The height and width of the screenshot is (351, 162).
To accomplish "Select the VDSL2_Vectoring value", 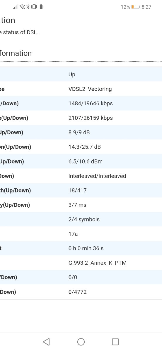I will [90, 89].
